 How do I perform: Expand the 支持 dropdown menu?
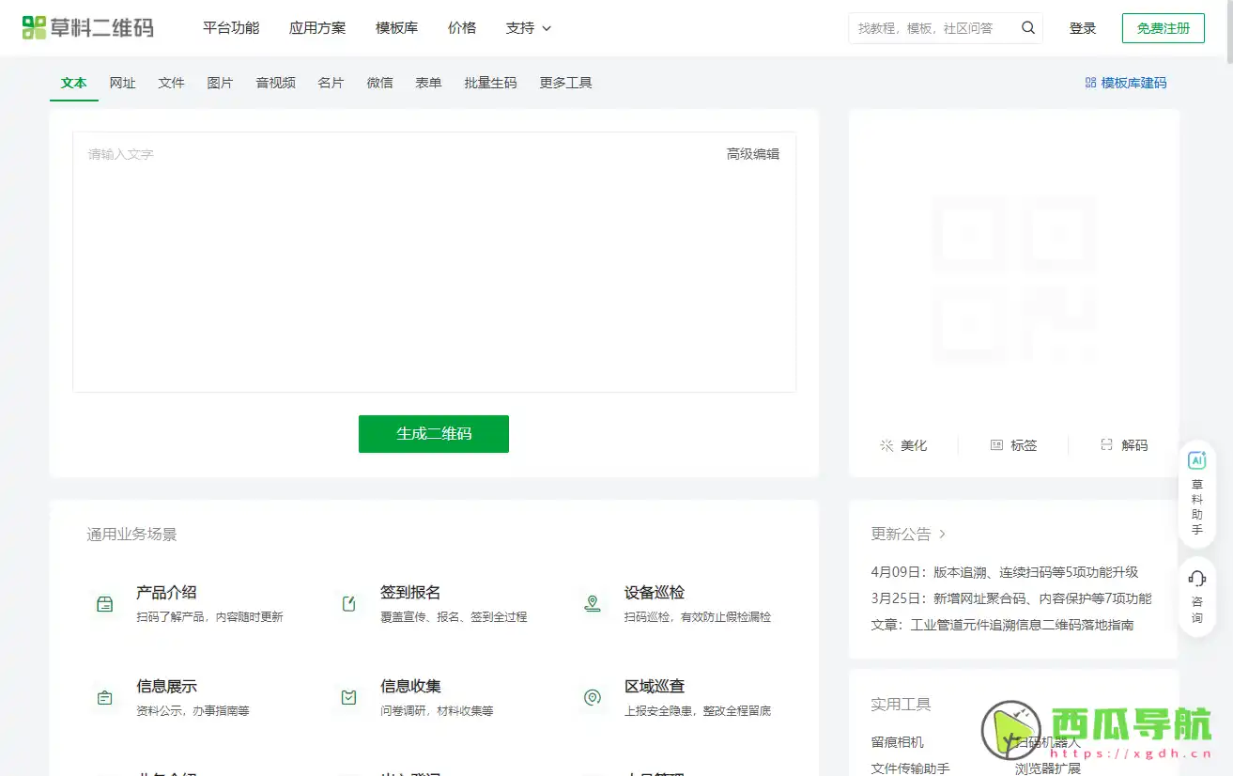[528, 28]
